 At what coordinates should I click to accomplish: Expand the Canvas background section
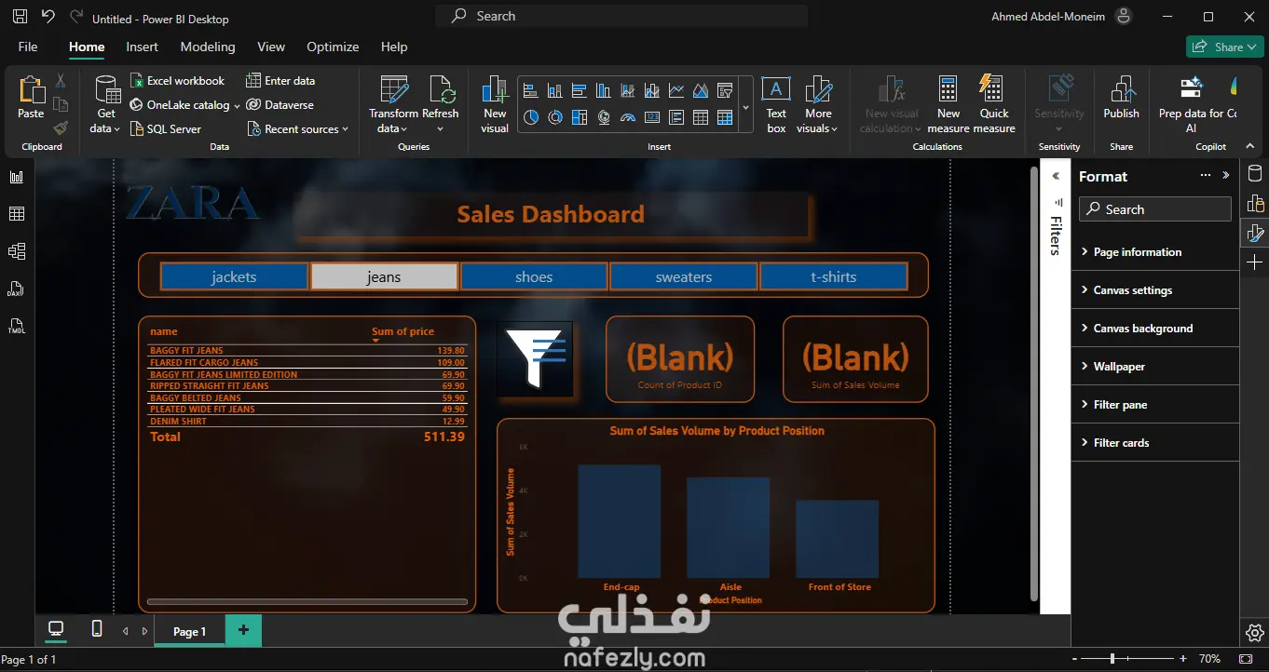(x=1155, y=329)
